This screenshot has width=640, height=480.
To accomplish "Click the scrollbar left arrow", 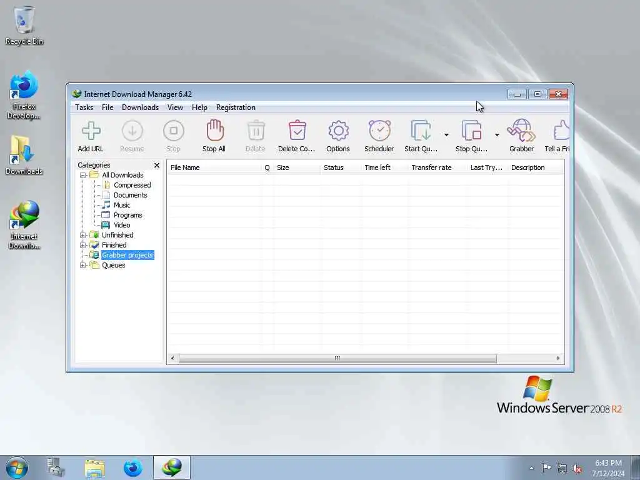I will (172, 358).
